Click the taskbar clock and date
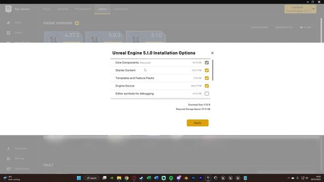 click(x=316, y=178)
